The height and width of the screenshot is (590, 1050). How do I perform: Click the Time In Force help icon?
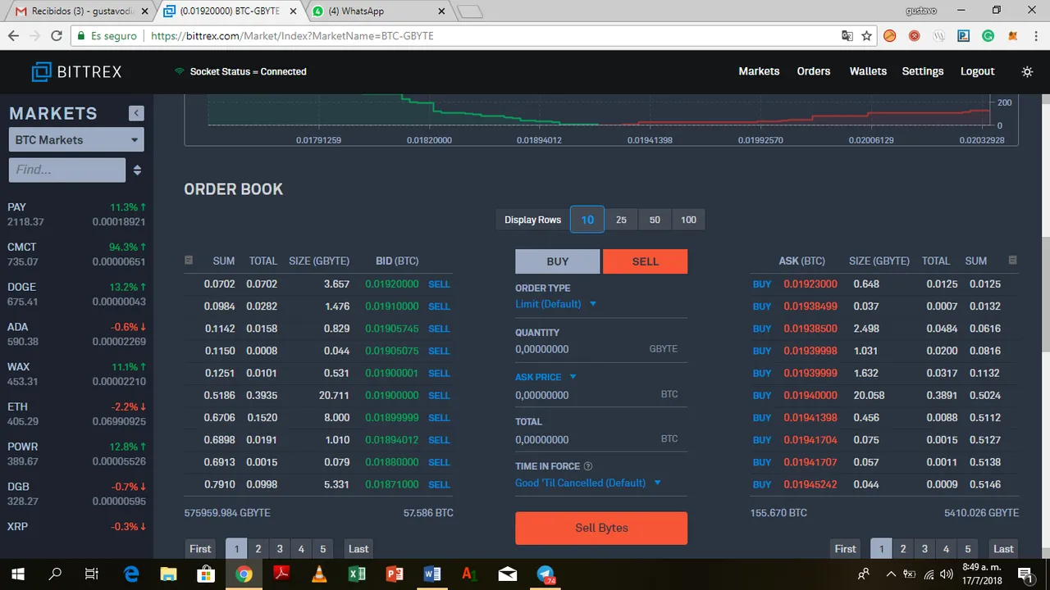588,466
